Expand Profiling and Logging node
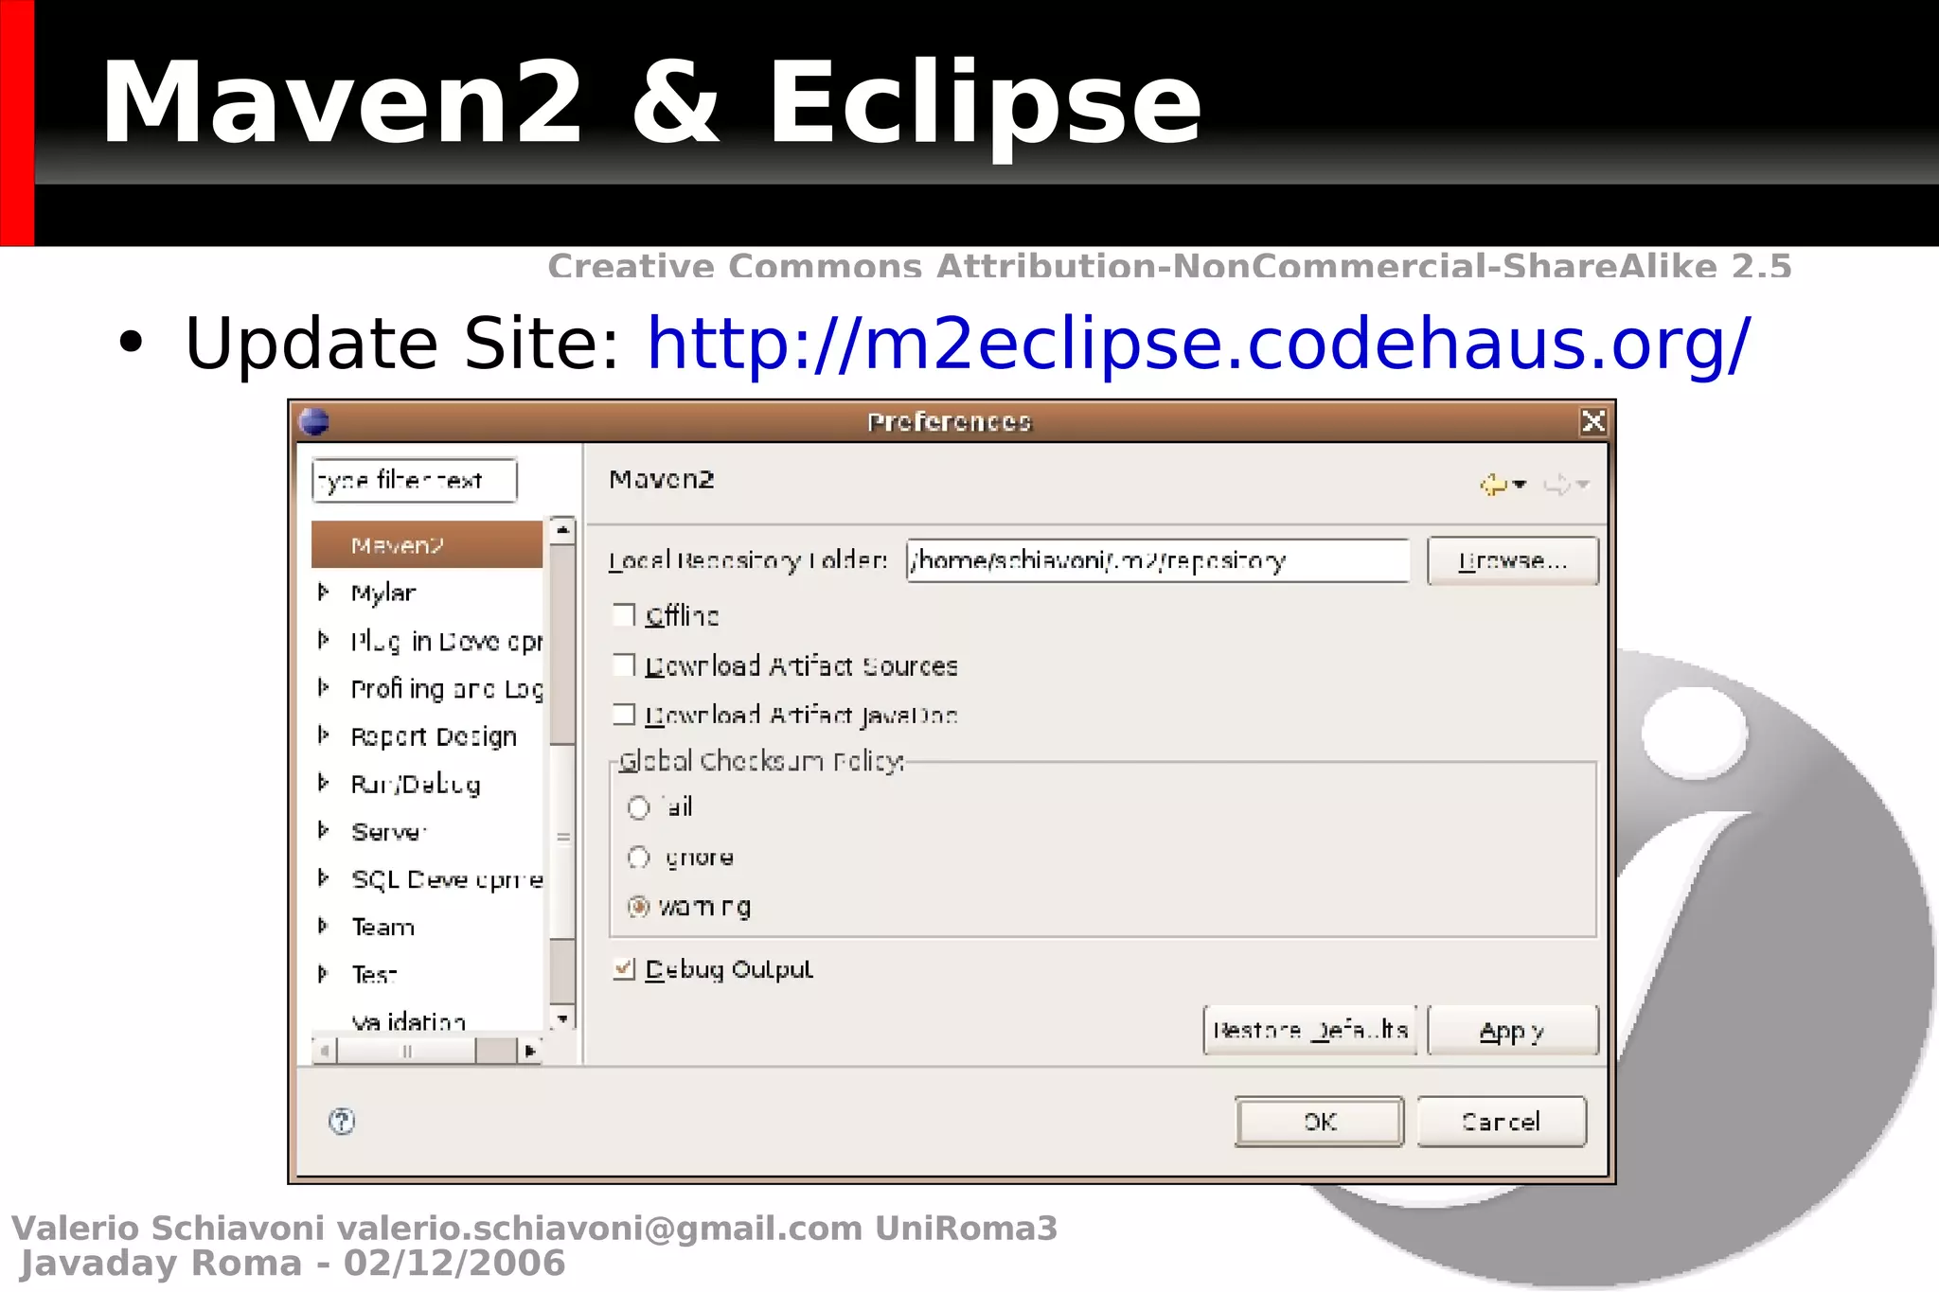 coord(324,688)
